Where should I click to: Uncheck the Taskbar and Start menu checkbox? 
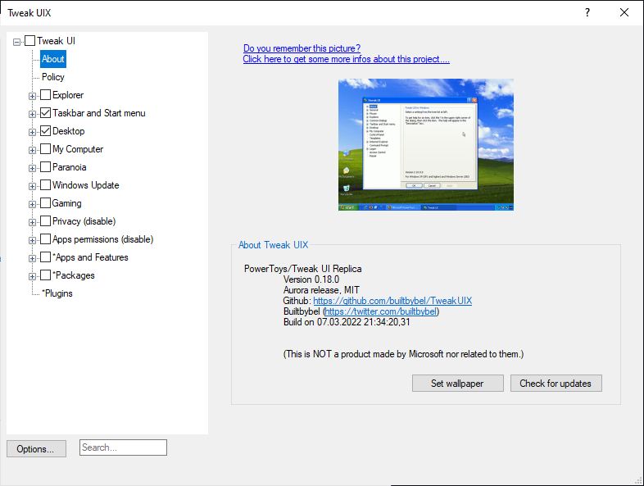[46, 113]
